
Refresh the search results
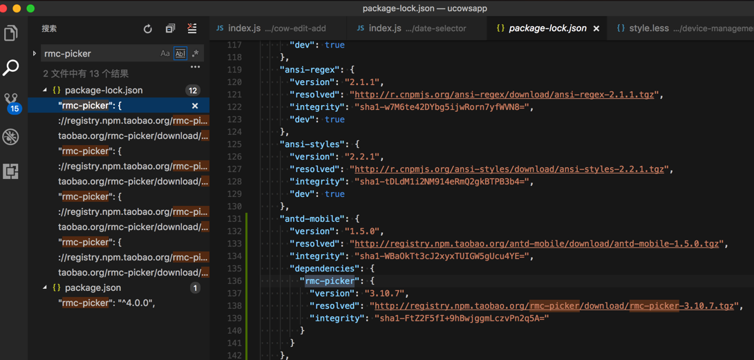pyautogui.click(x=148, y=29)
